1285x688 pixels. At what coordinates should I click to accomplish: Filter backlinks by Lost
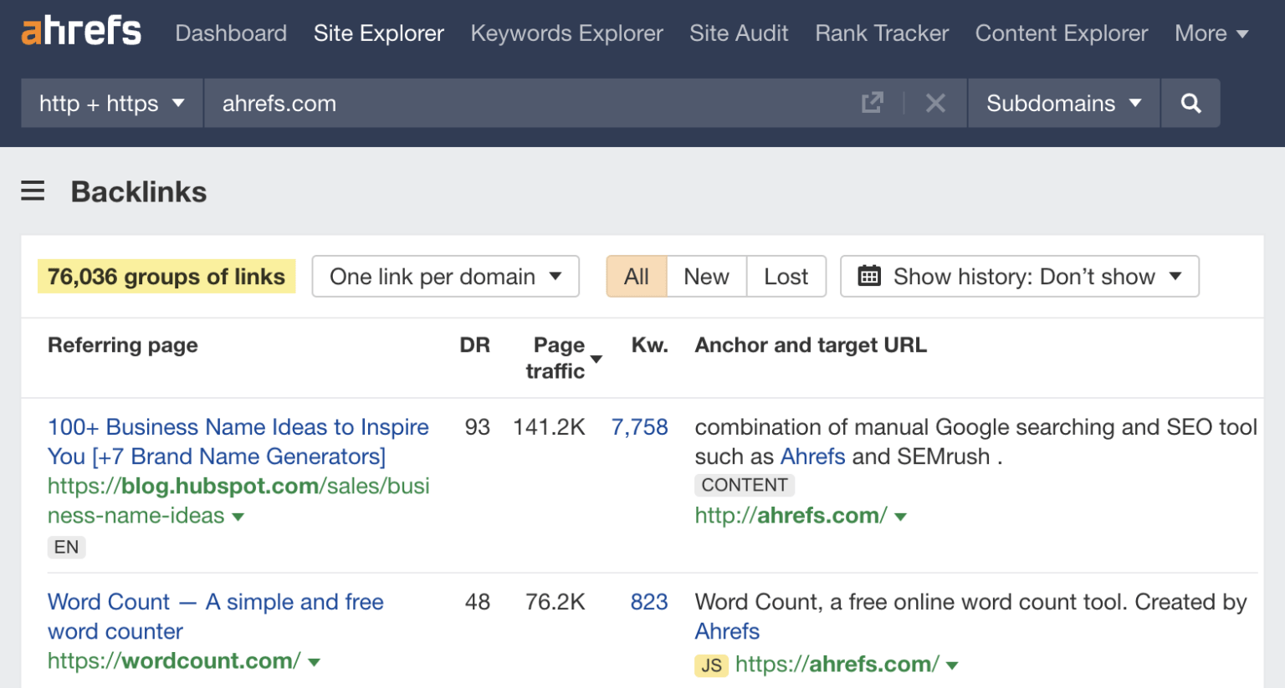pyautogui.click(x=786, y=276)
